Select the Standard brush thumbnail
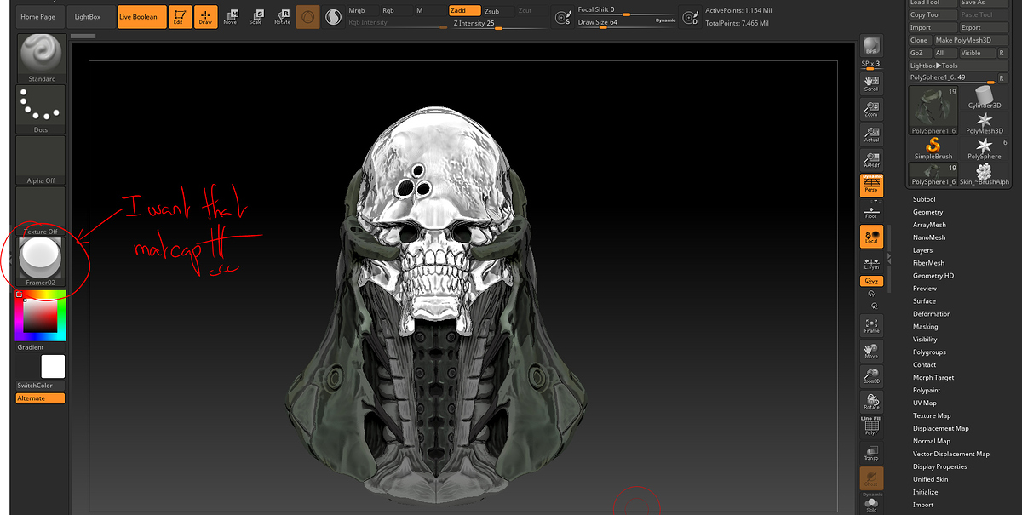Viewport: 1022px width, 515px height. click(x=41, y=58)
